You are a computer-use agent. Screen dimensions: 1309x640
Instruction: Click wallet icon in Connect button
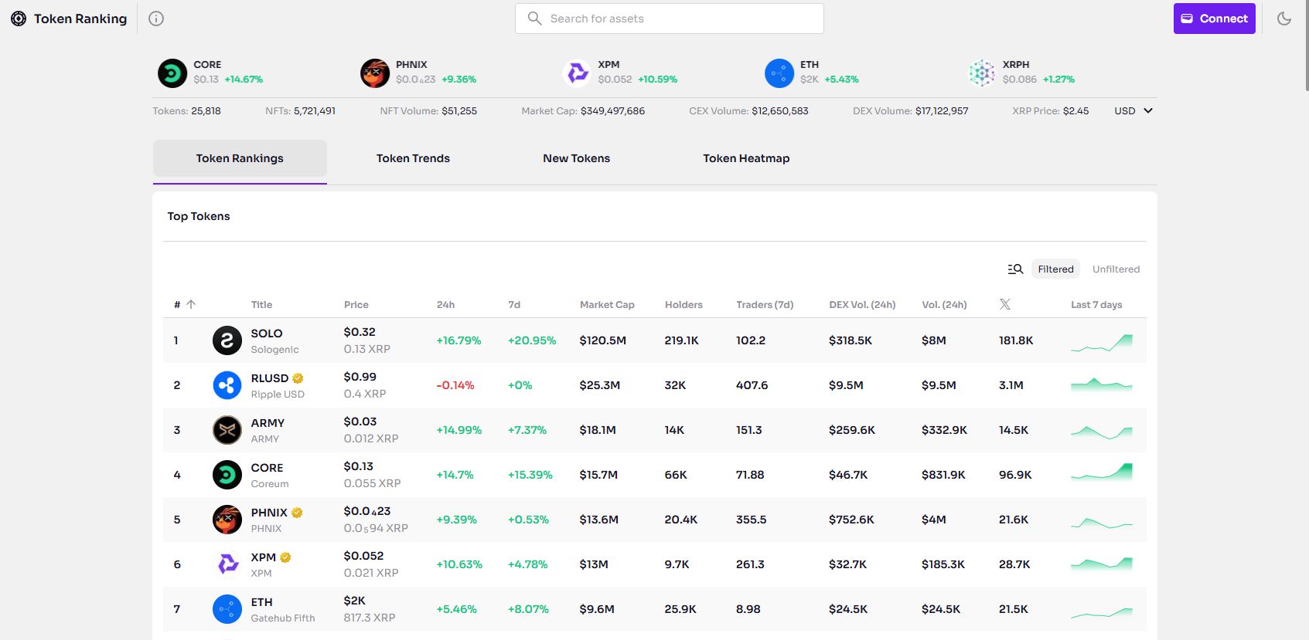coord(1187,19)
